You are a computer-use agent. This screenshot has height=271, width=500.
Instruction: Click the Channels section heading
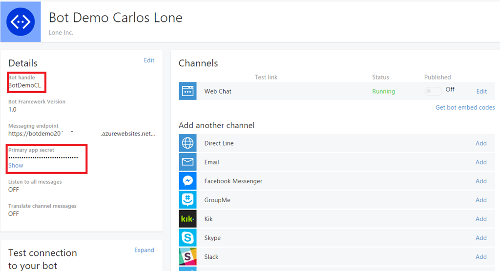pos(198,63)
